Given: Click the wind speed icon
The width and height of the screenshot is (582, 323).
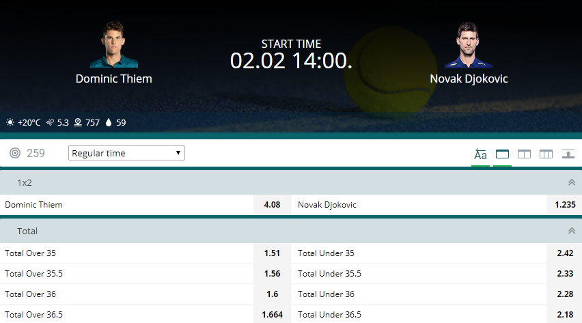Looking at the screenshot, I should pos(50,122).
